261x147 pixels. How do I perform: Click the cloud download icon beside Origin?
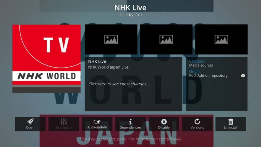tap(243, 76)
